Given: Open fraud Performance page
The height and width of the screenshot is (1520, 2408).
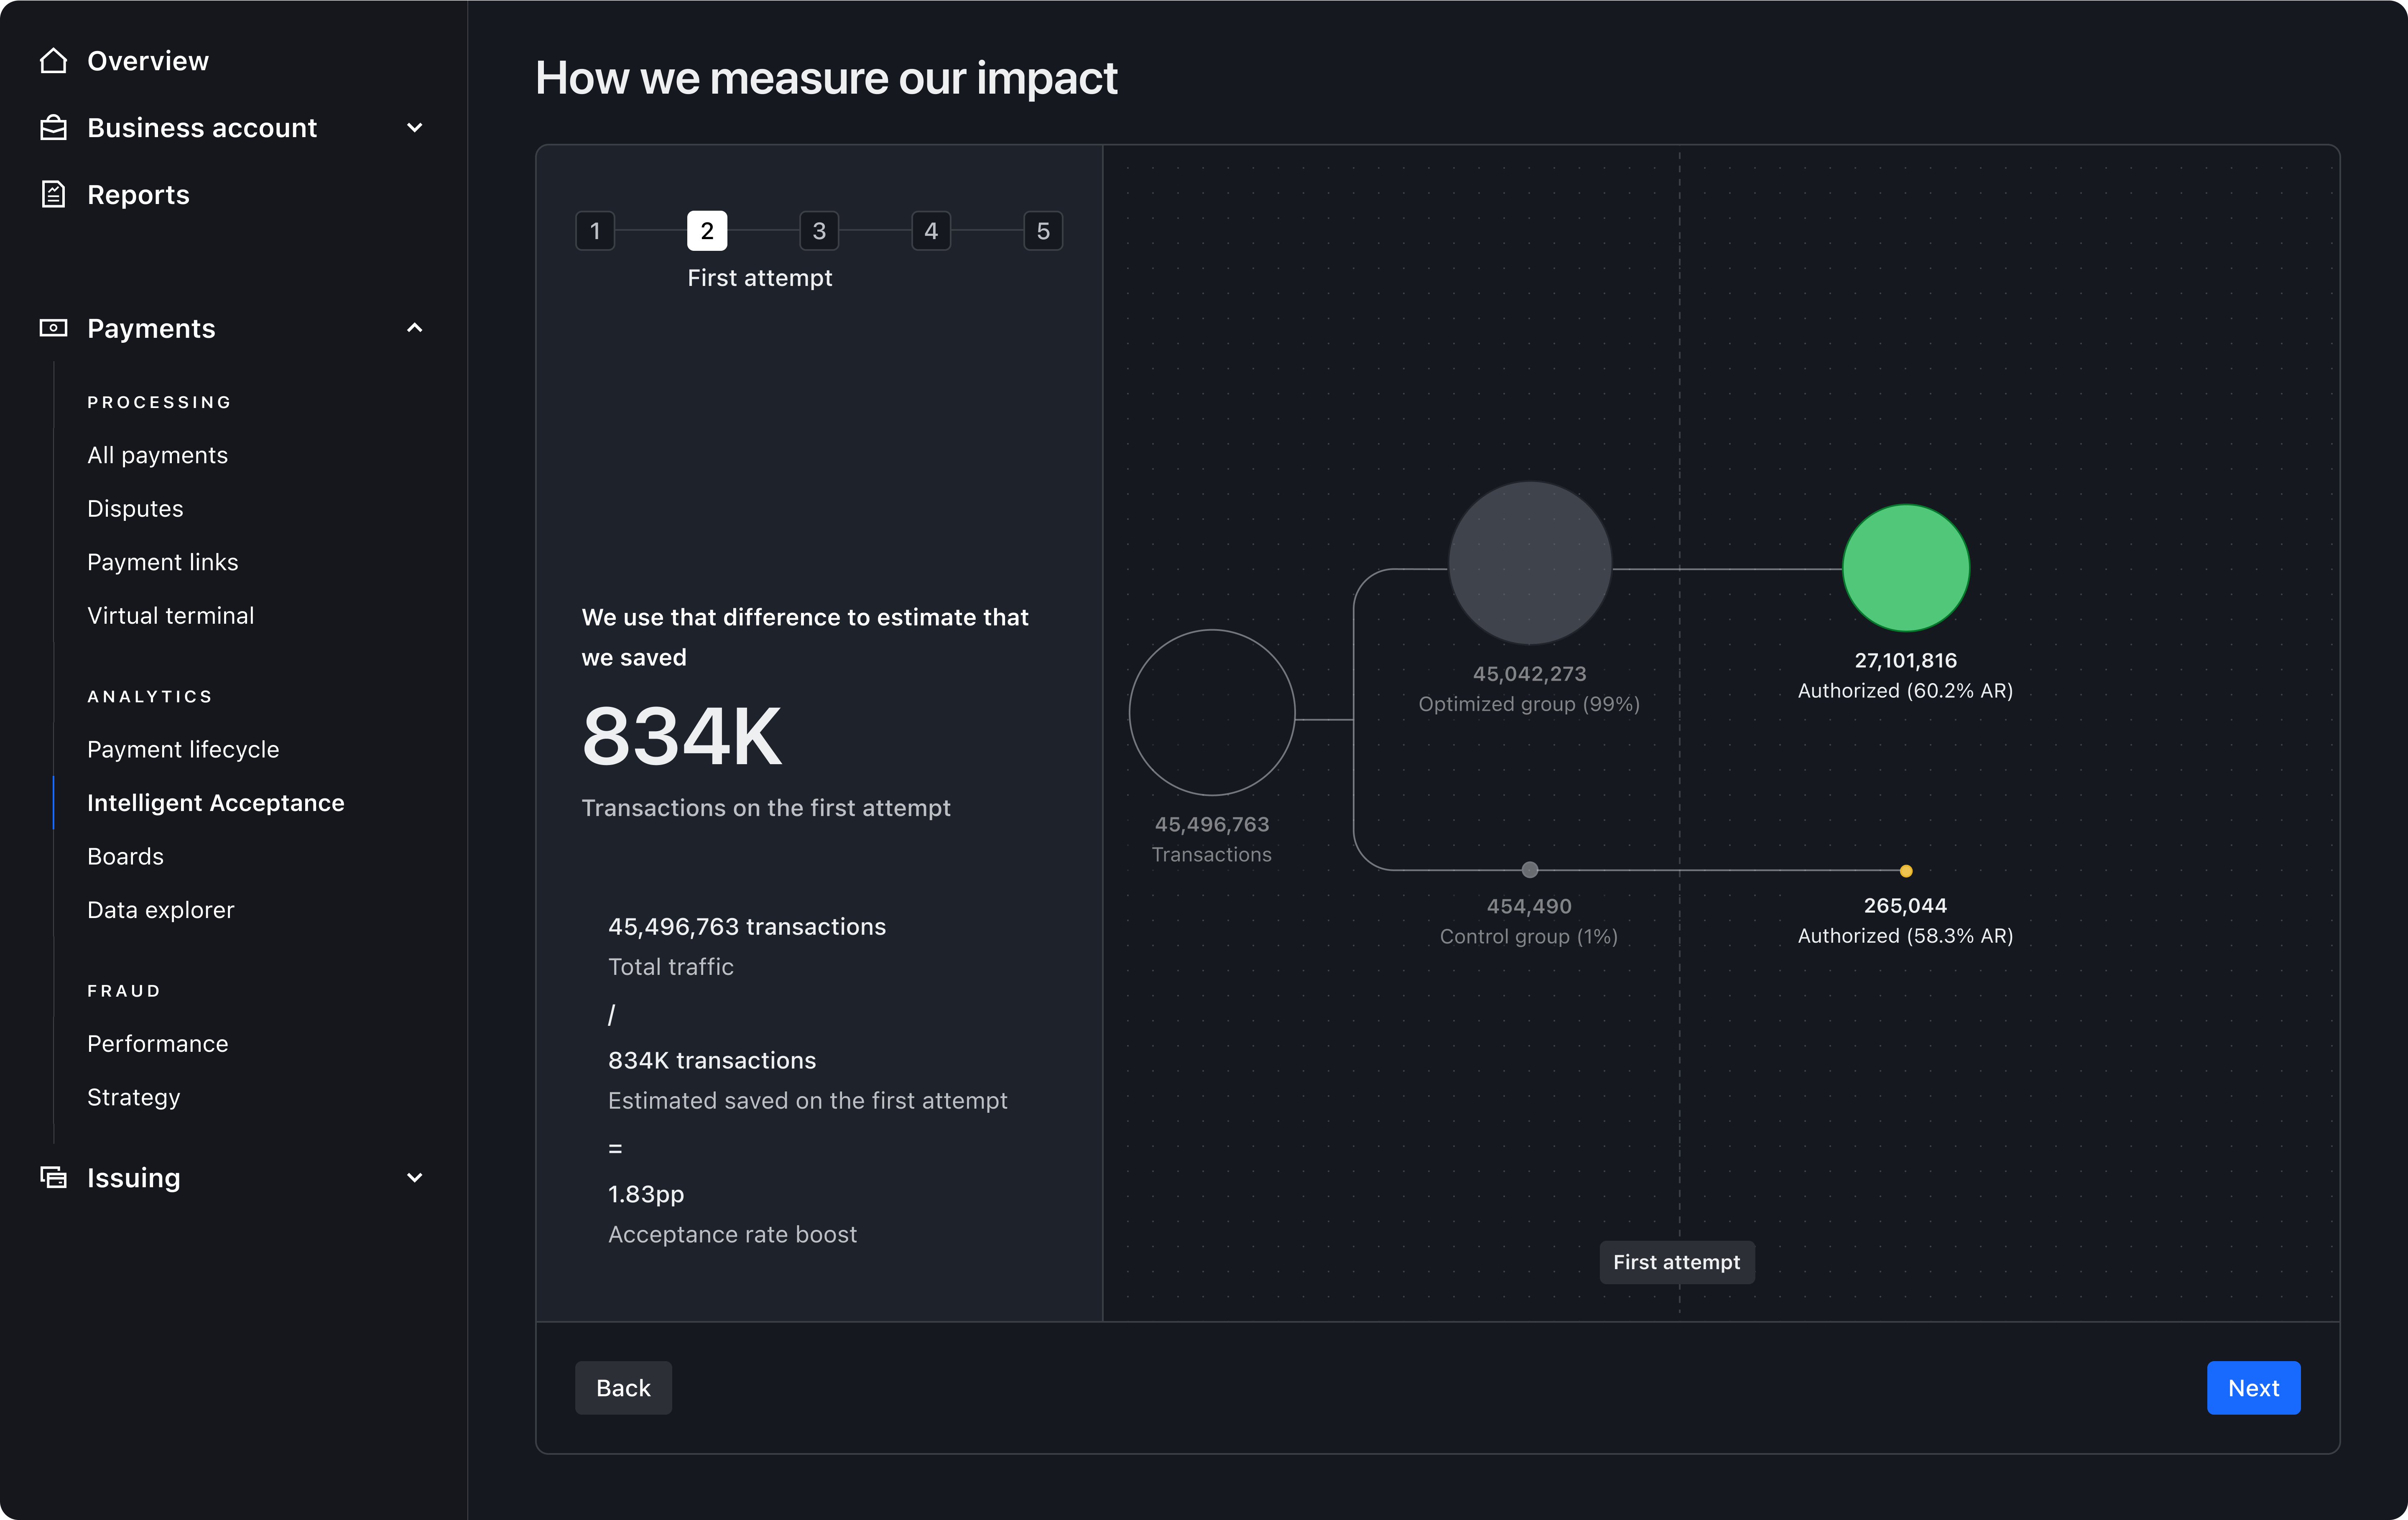Looking at the screenshot, I should click(x=157, y=1043).
